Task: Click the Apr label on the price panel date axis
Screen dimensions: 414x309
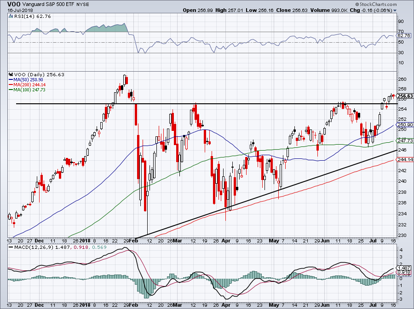Action: click(226, 241)
